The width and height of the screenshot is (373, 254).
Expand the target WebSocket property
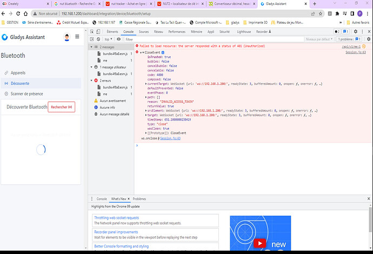click(146, 115)
